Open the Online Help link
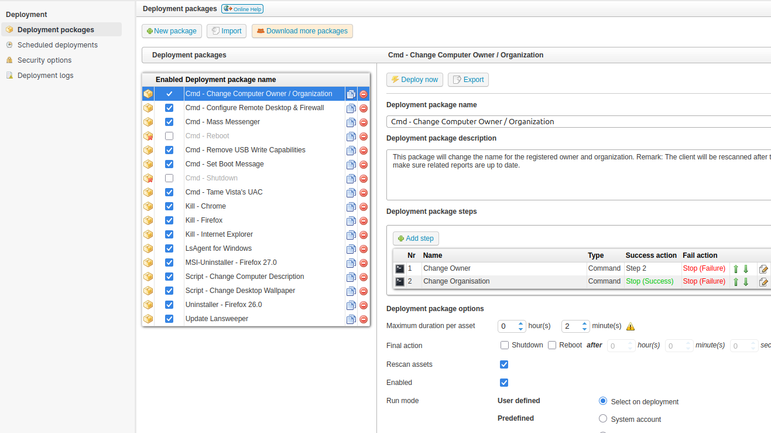The image size is (771, 433). (x=242, y=9)
